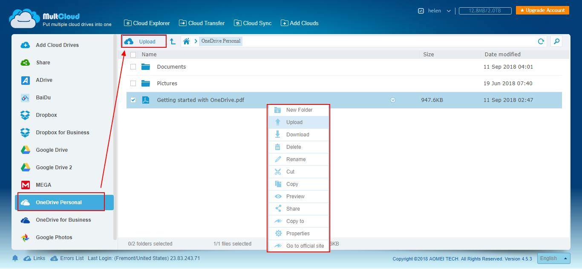Open the Links link in footer

coord(35,258)
